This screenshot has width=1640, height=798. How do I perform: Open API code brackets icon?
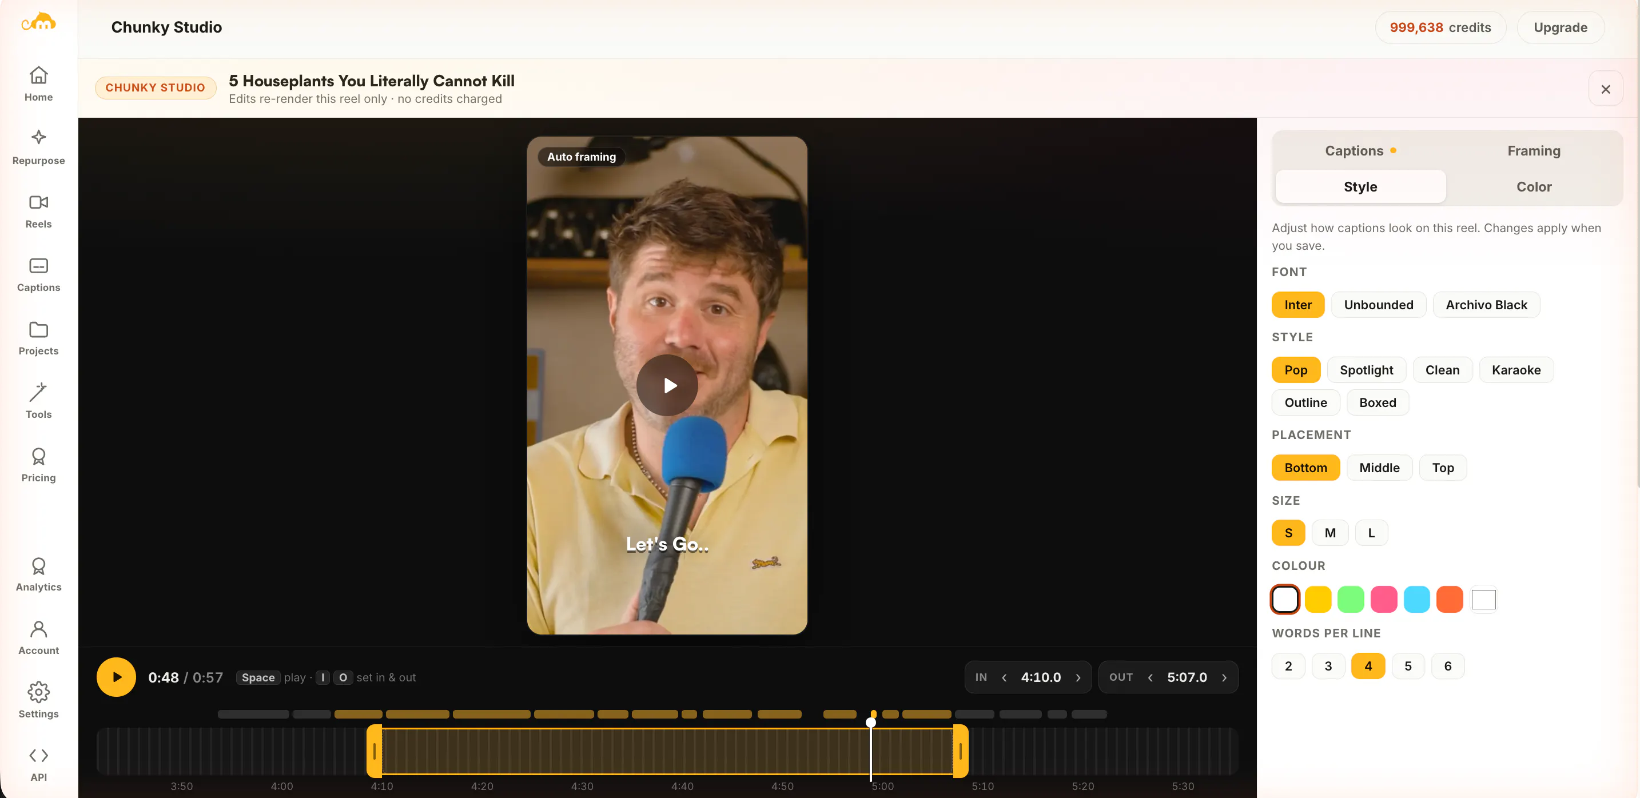[x=38, y=755]
